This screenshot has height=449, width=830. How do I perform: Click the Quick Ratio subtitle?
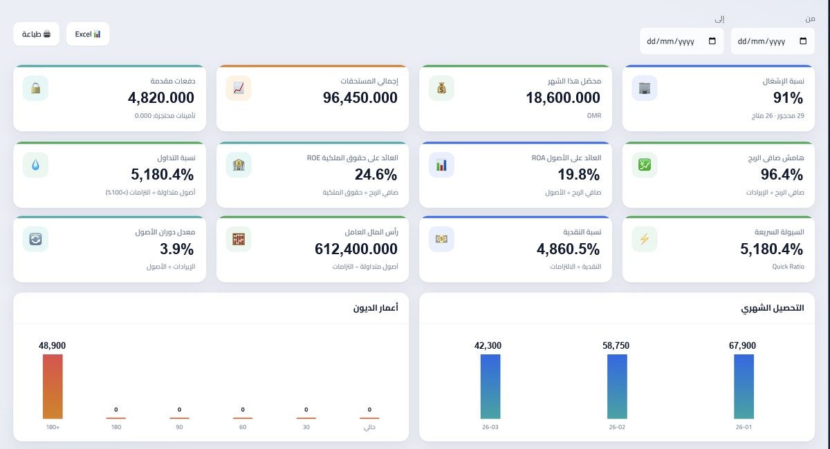(x=788, y=266)
